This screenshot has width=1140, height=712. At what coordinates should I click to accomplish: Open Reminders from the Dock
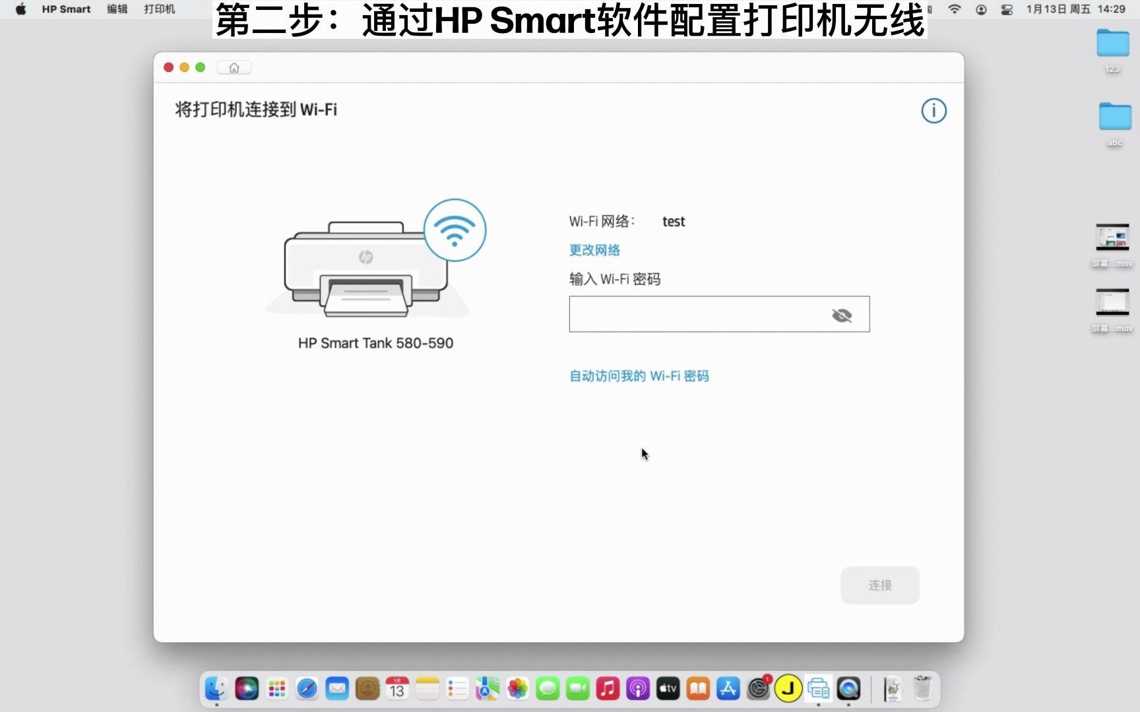pos(457,689)
